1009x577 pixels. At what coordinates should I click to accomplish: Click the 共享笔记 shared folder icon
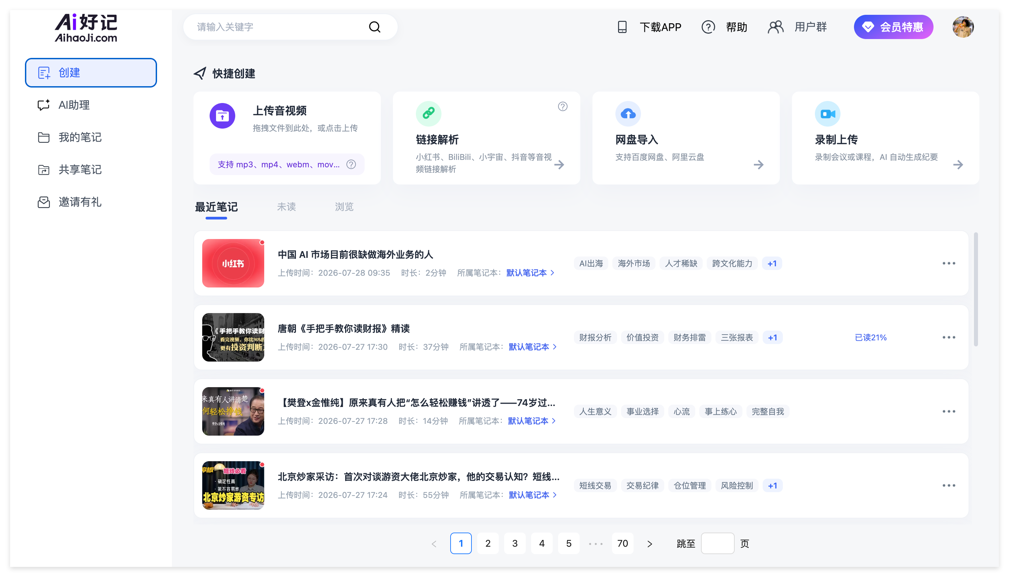tap(43, 170)
